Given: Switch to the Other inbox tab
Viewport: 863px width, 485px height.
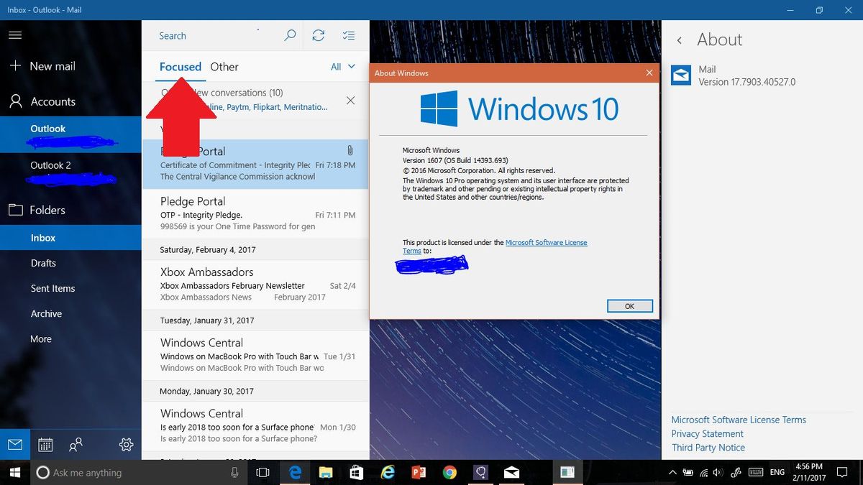Looking at the screenshot, I should tap(224, 66).
